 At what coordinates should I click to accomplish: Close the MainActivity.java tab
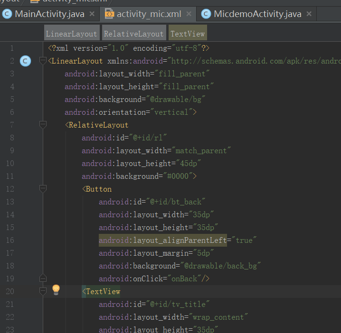tap(92, 14)
